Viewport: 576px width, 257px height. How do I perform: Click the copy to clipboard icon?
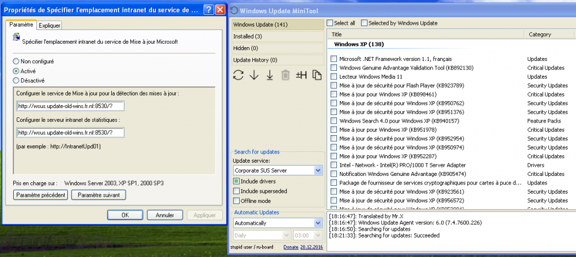click(x=317, y=75)
